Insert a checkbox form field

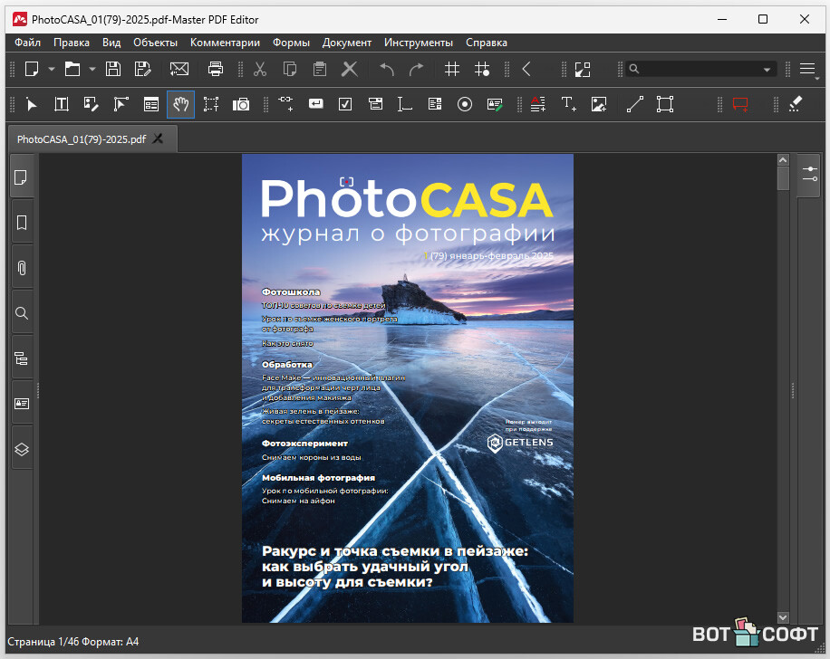point(345,104)
